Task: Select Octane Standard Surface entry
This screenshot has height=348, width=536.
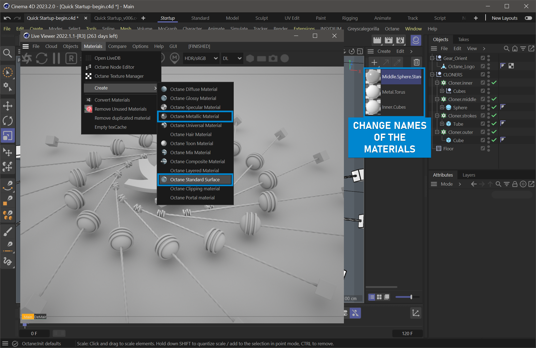Action: [195, 180]
